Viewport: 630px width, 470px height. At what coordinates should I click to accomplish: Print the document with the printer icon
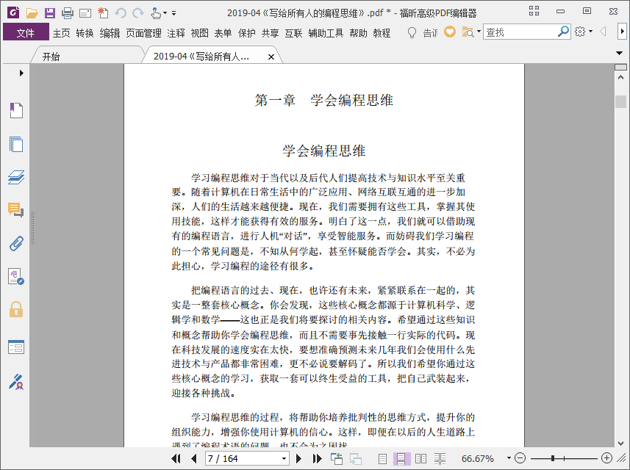(68, 13)
